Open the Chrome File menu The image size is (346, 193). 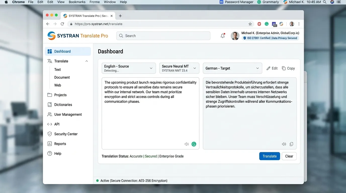point(31,2)
